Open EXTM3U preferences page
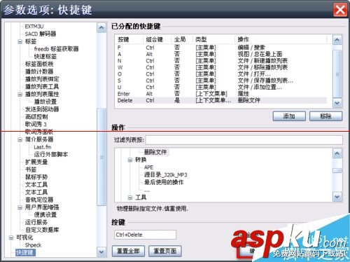The width and height of the screenshot is (350, 262). pyautogui.click(x=34, y=27)
